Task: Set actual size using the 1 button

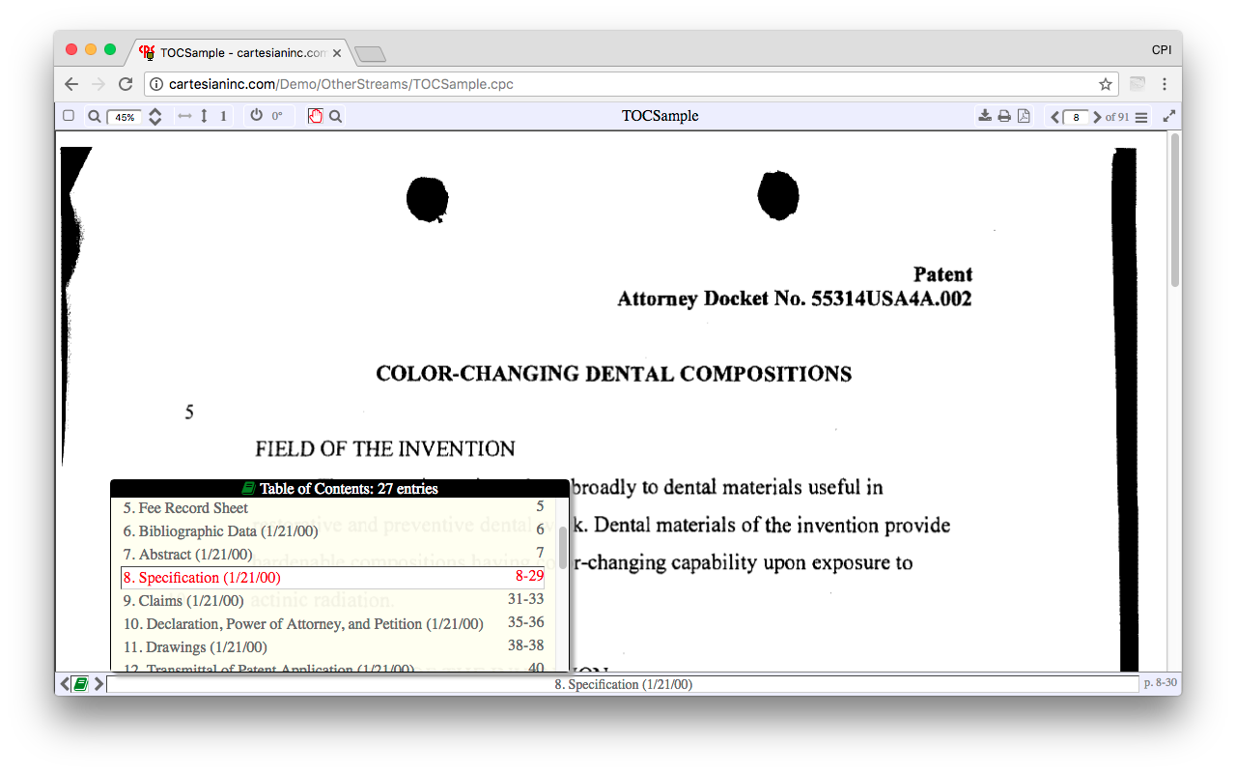Action: 223,116
